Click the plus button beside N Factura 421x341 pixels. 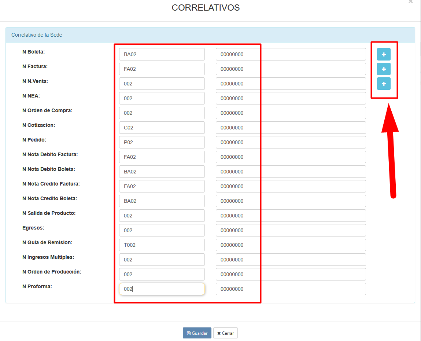pos(384,69)
